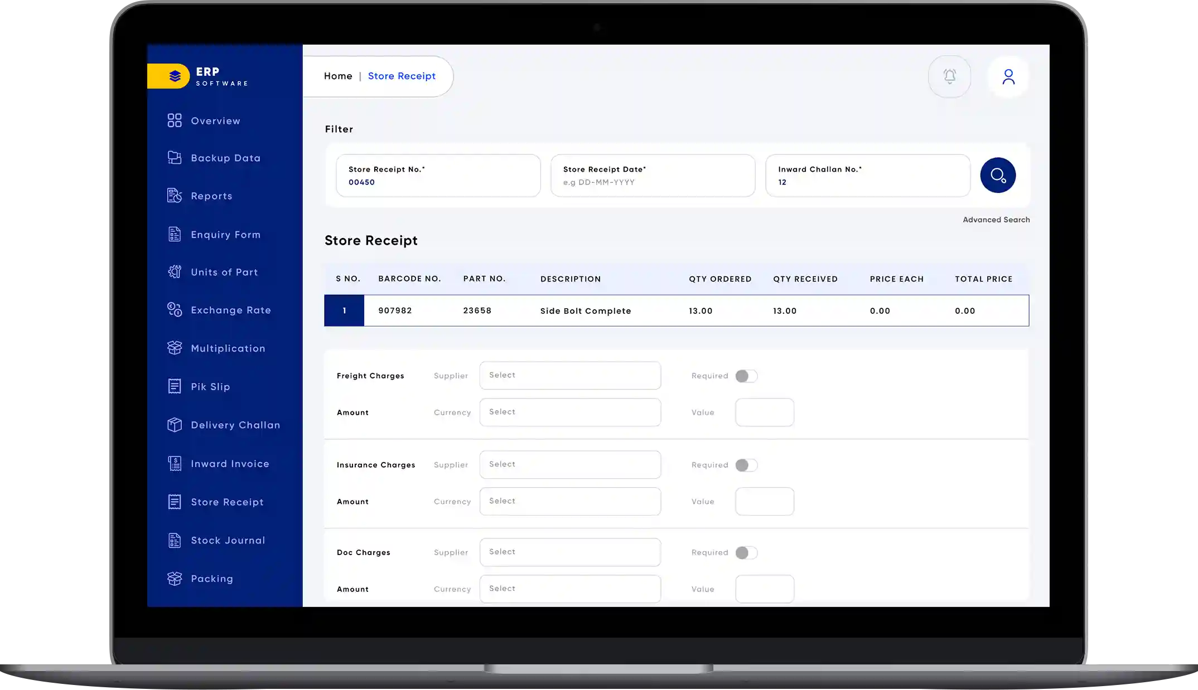This screenshot has width=1198, height=690.
Task: Open the Units of Part sidebar entry
Action: pos(224,273)
